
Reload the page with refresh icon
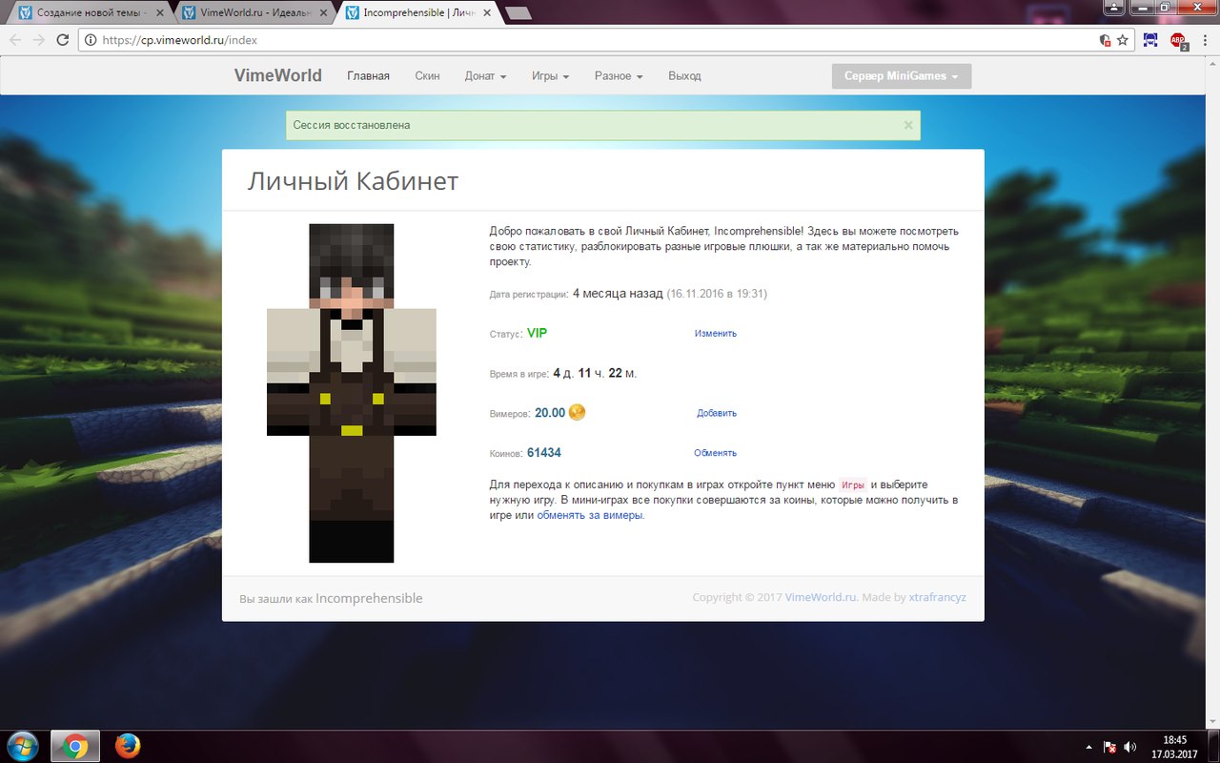[63, 40]
